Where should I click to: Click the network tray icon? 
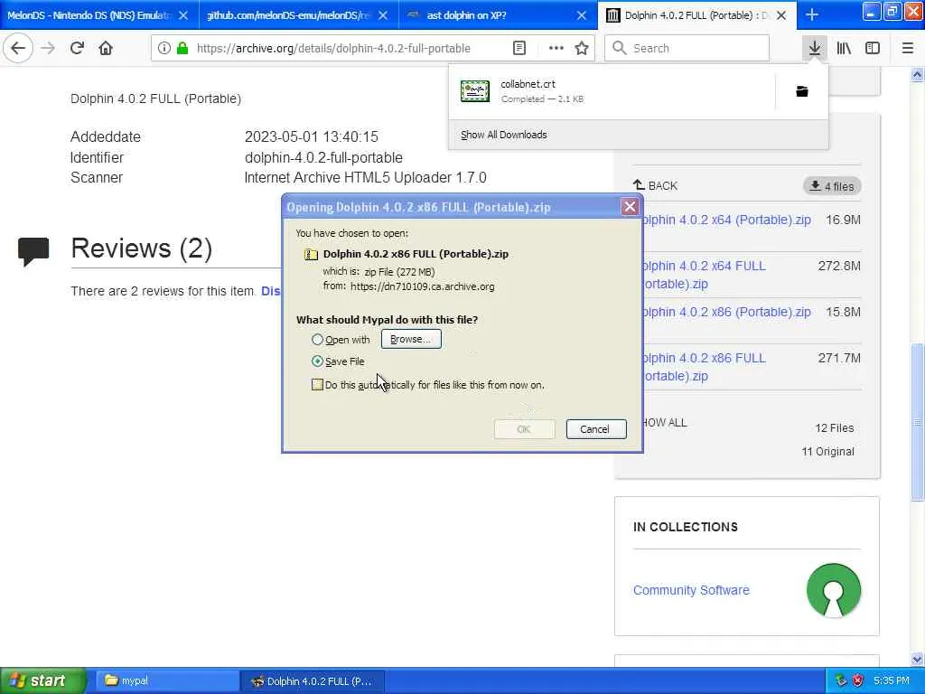tap(842, 681)
